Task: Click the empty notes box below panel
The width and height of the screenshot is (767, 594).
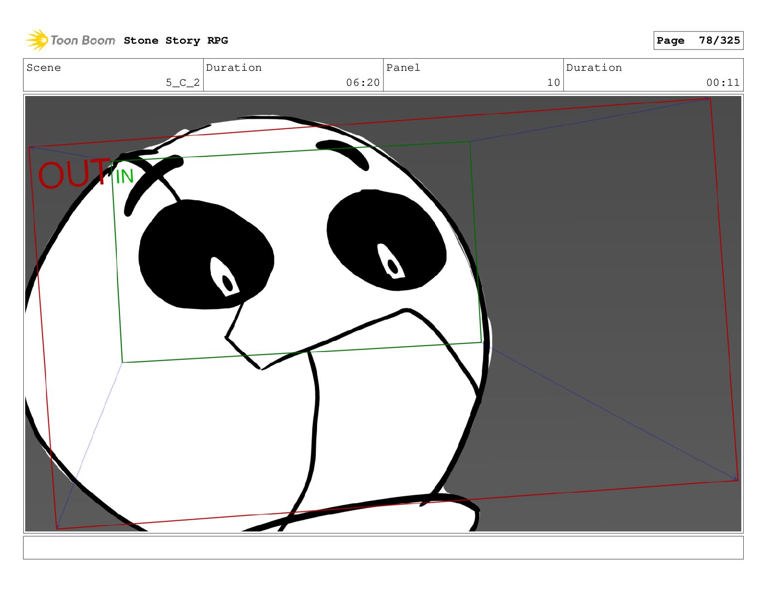Action: tap(383, 547)
